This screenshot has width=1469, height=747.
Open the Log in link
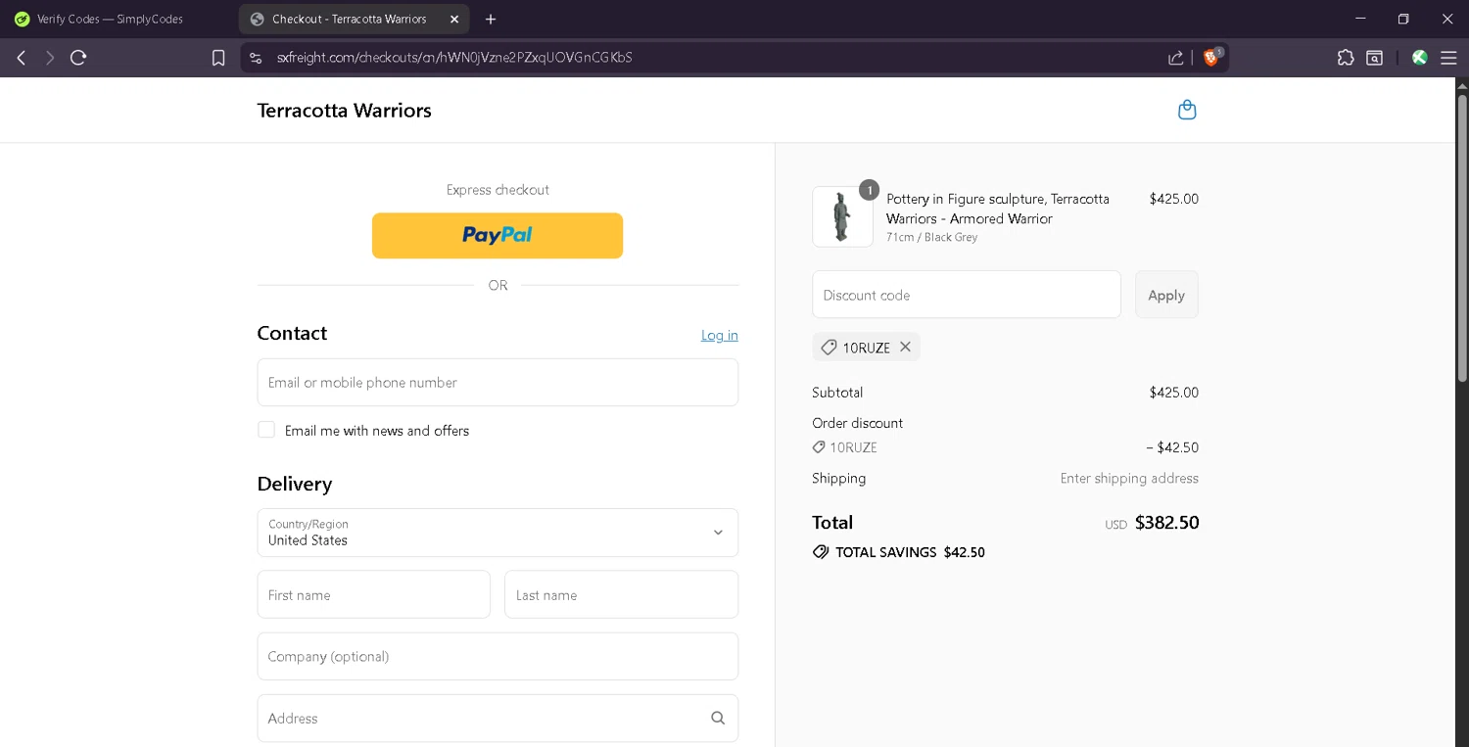(720, 335)
